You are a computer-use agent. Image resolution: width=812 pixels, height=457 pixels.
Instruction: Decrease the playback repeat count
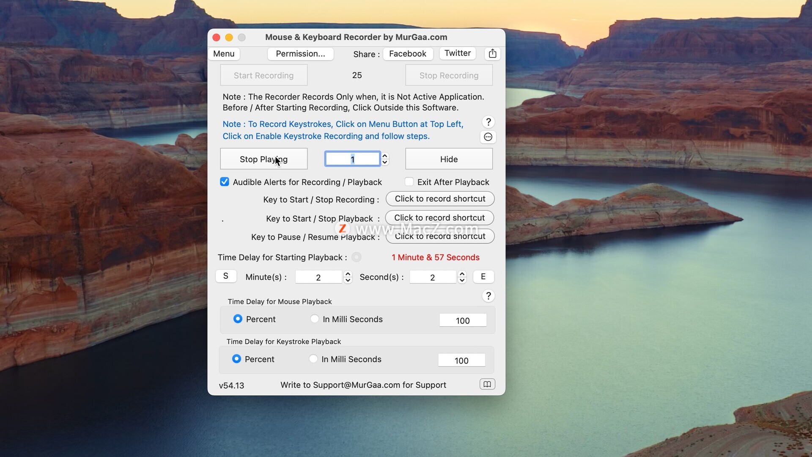385,162
